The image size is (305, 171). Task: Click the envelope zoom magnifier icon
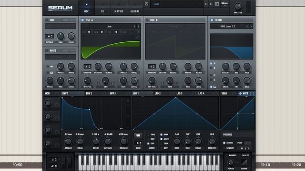(x=128, y=116)
